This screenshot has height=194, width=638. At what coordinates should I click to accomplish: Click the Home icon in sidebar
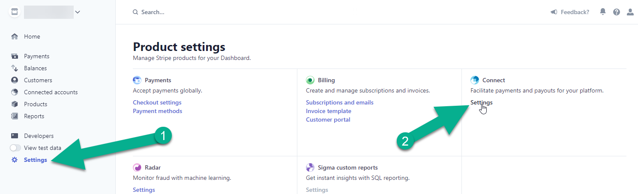tap(15, 36)
